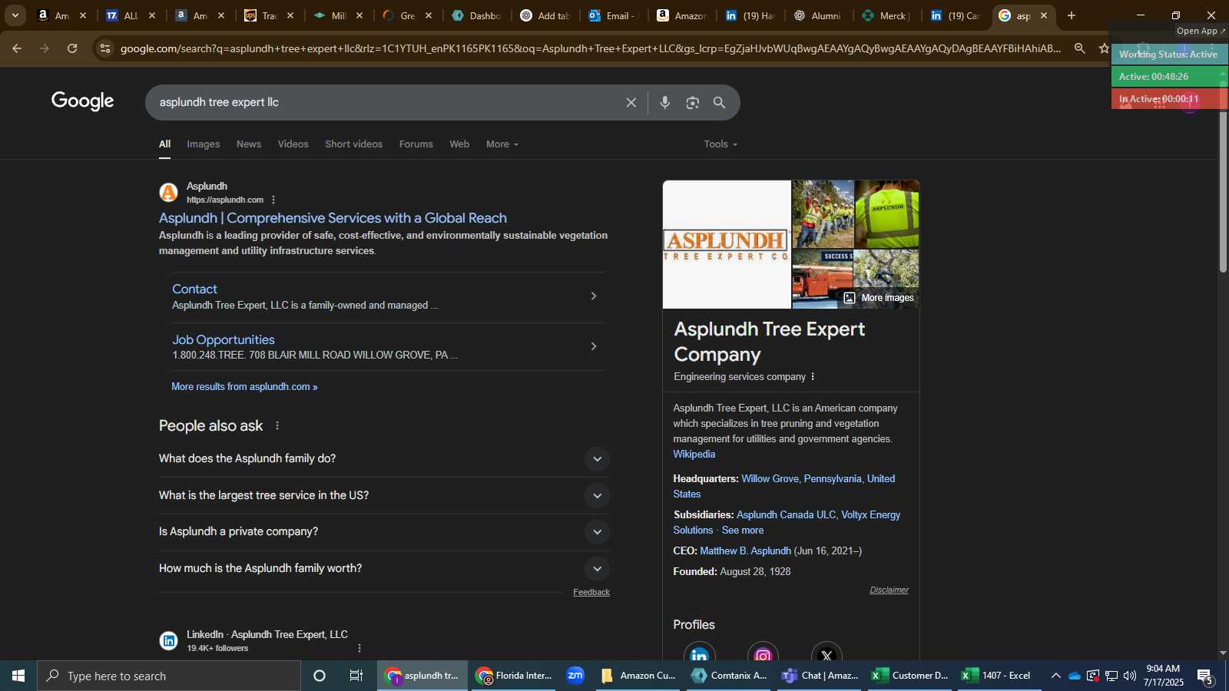Screen dimensions: 1229x691
Task: Click 'See more' subsidiaries link
Action: [x=743, y=531]
